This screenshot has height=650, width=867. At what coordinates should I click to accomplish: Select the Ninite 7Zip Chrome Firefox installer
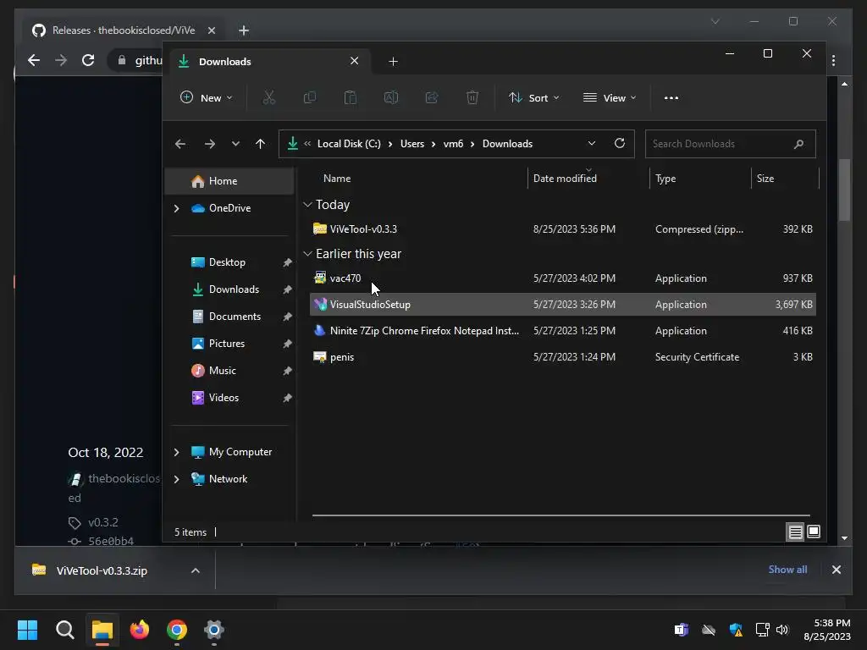point(562,331)
